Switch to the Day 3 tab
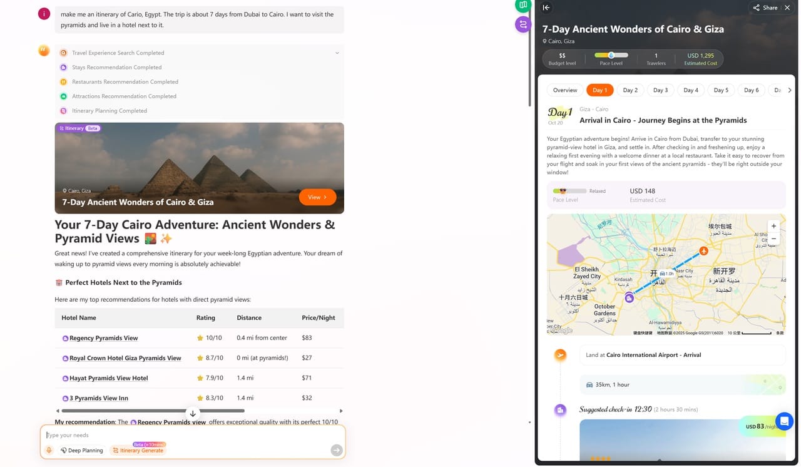The image size is (801, 467). click(660, 90)
